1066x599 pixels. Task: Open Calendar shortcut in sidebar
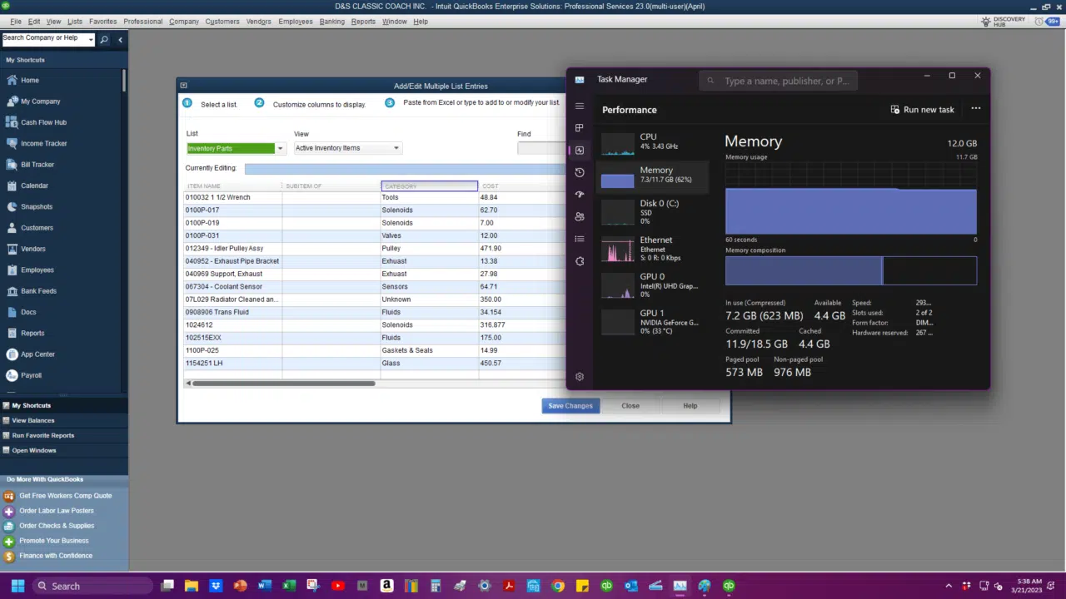tap(34, 186)
